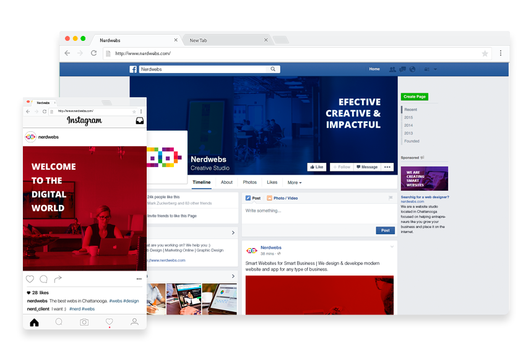Click the comment bubble icon on the Instagram post
This screenshot has width=531, height=361.
(x=44, y=279)
